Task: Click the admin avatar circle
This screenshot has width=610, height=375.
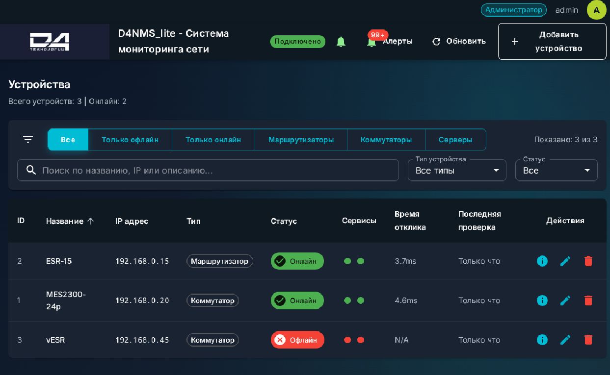Action: coord(597,10)
